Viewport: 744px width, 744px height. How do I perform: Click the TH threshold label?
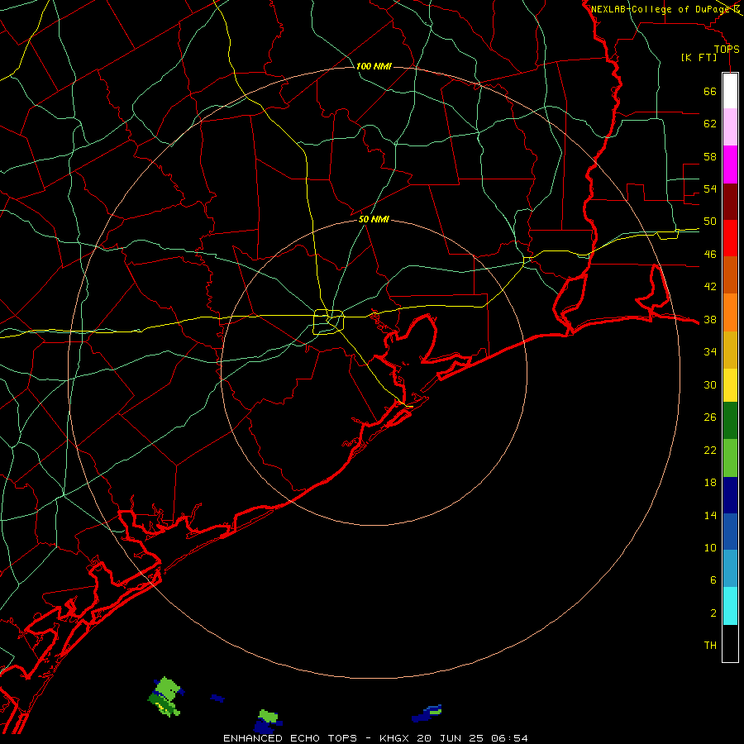(710, 645)
